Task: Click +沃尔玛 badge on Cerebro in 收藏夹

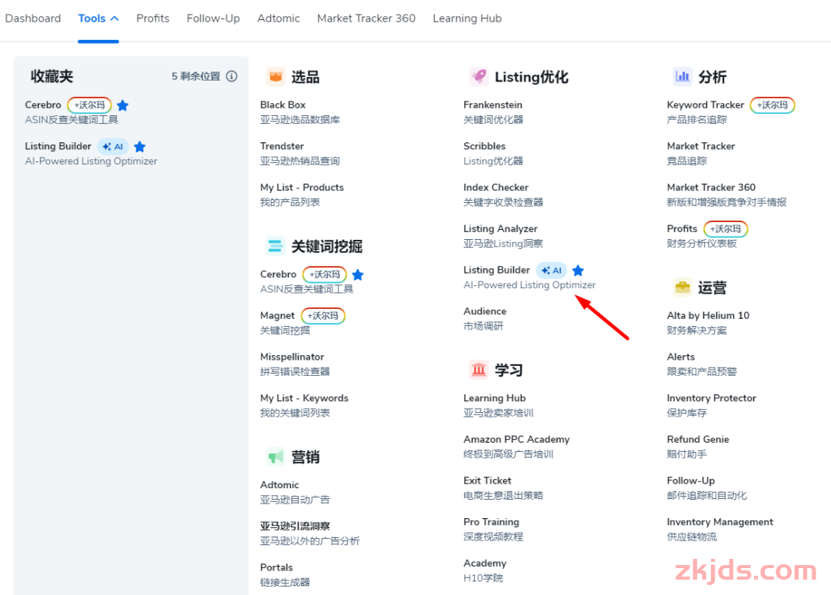Action: coord(89,105)
